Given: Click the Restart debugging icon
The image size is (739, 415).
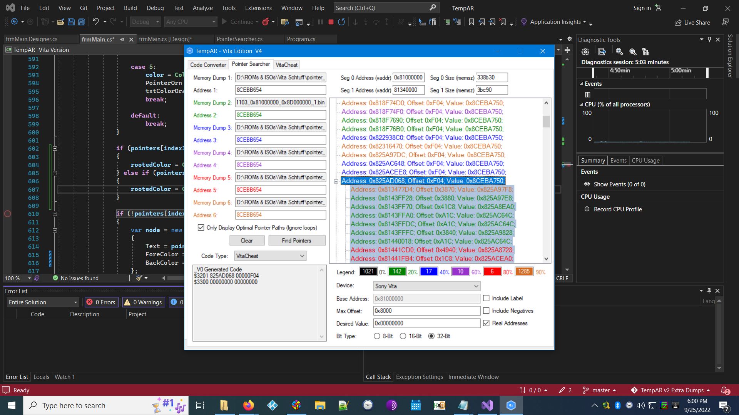Looking at the screenshot, I should 341,22.
